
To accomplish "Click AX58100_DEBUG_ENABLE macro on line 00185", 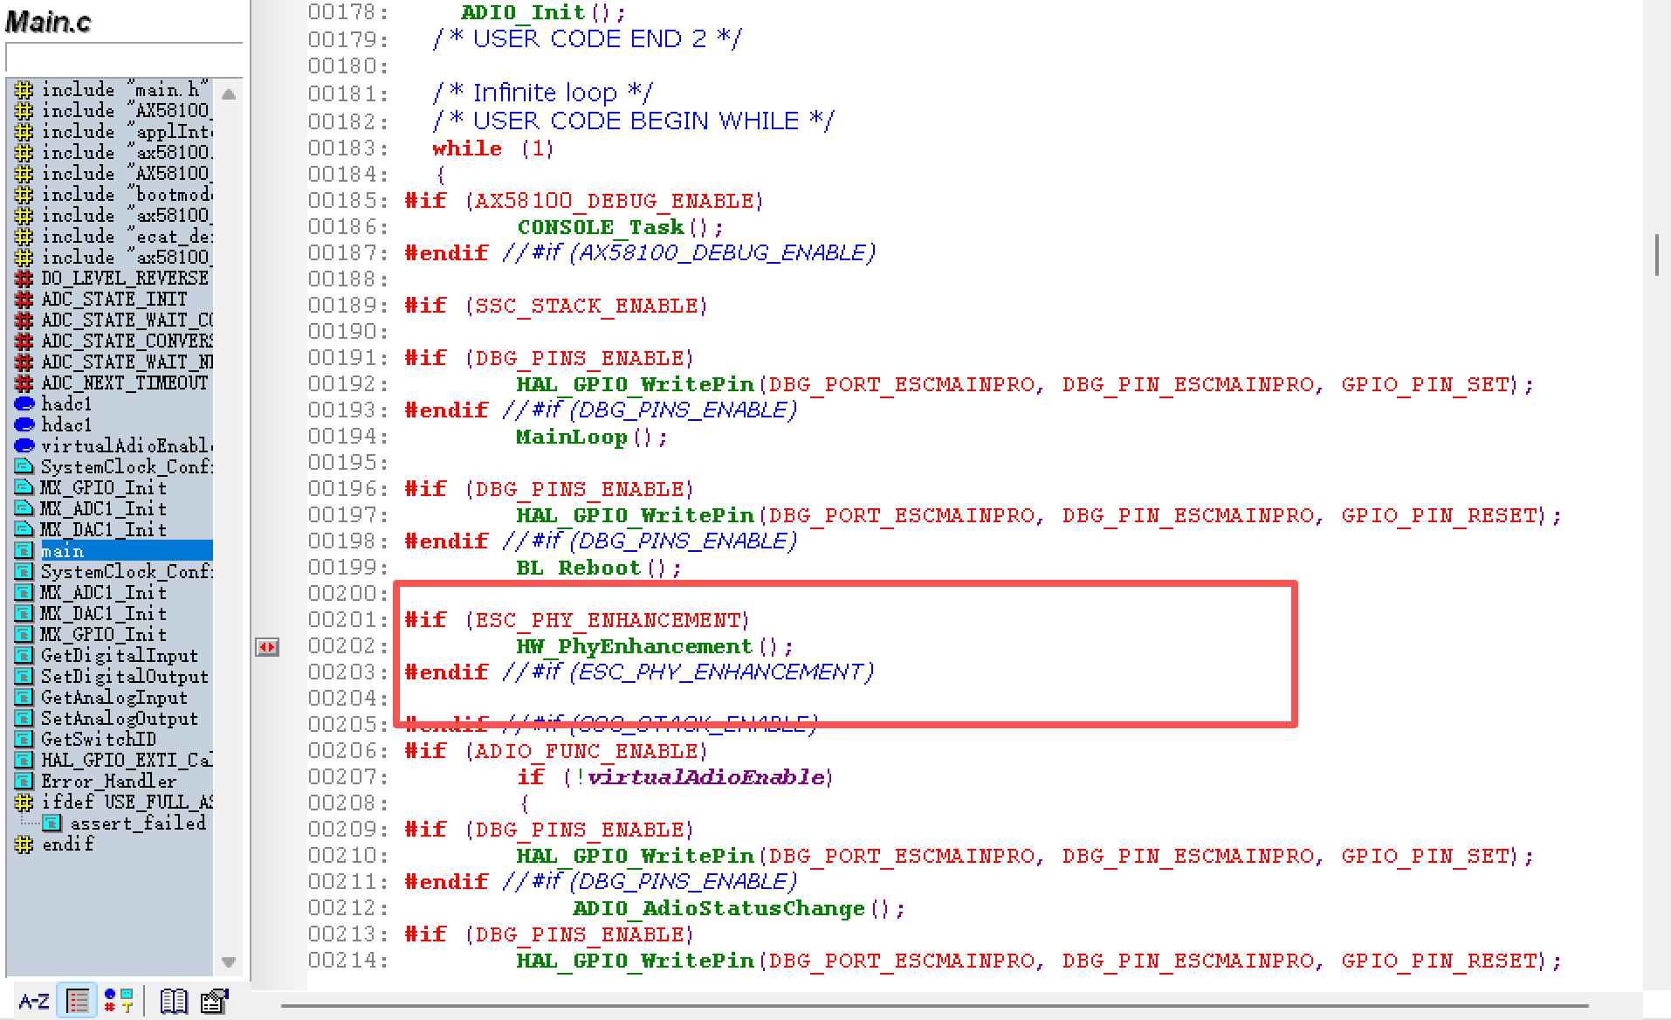I will 615,202.
